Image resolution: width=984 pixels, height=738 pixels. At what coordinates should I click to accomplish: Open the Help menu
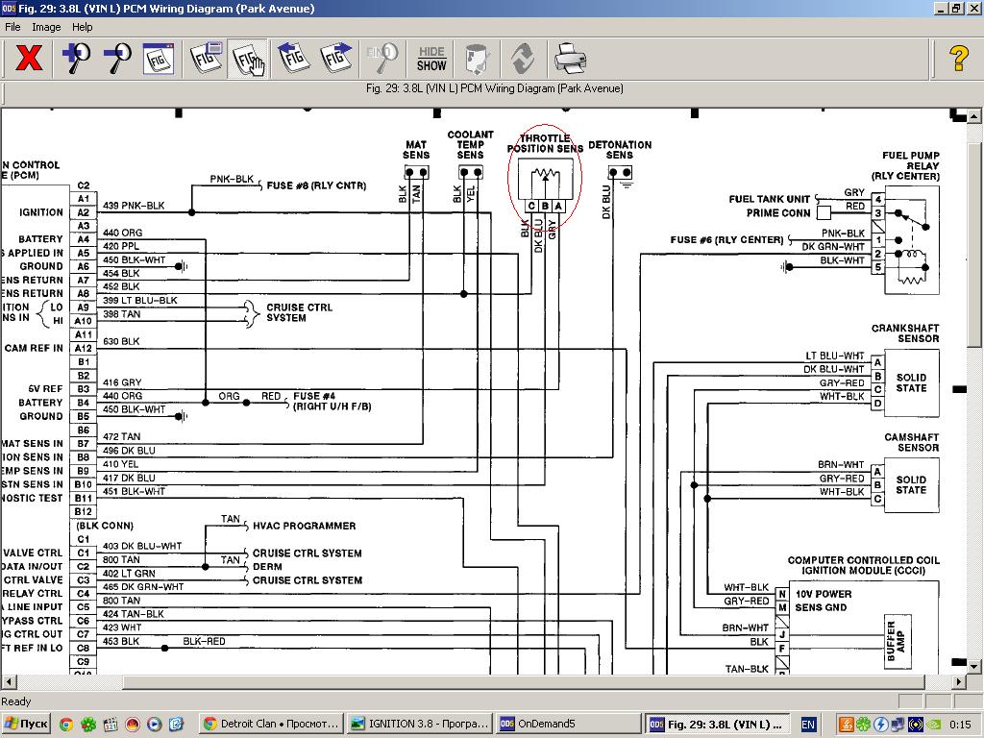point(83,27)
